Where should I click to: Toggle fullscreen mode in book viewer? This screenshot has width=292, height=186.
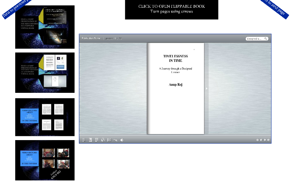pos(109,140)
